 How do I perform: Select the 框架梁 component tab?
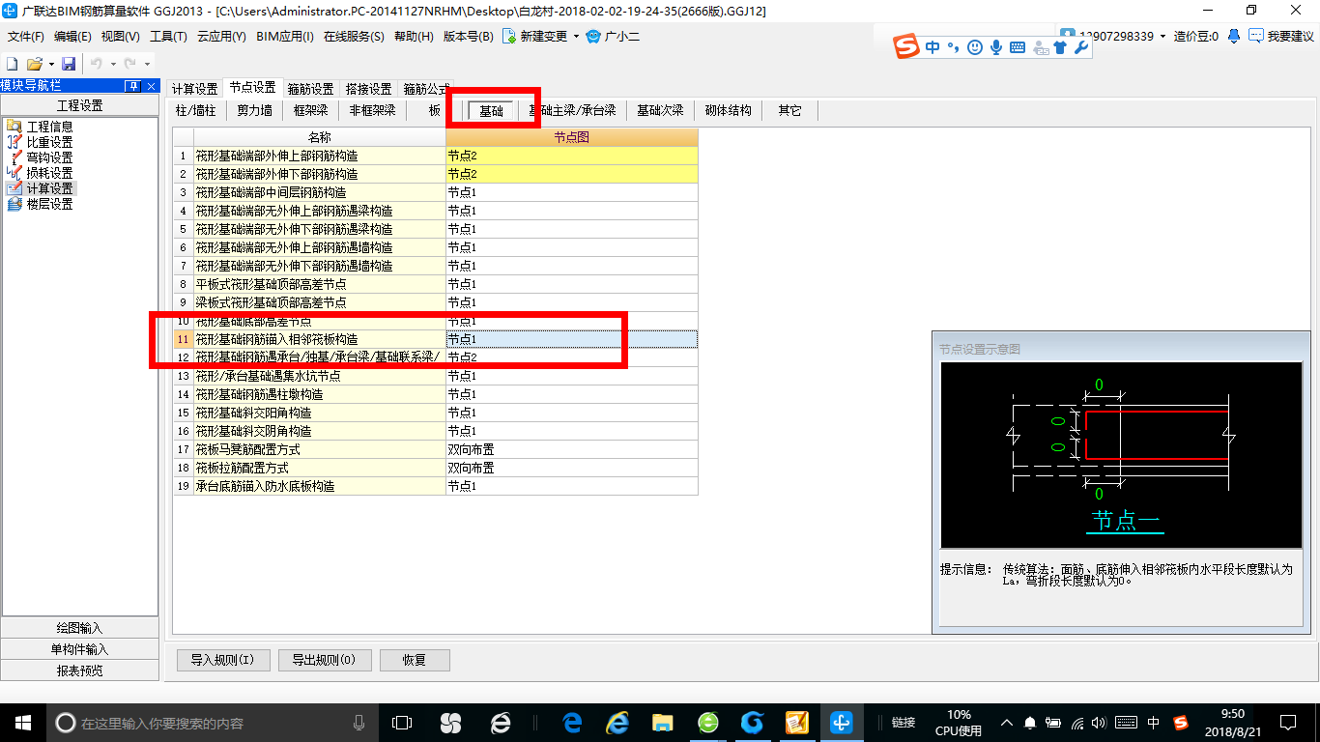(311, 111)
